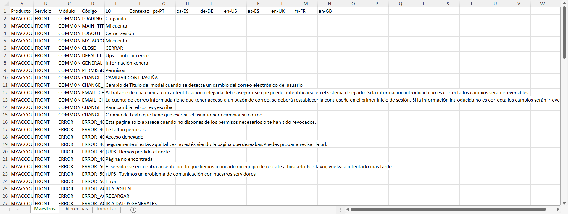Click the tab bar split handle dots
This screenshot has width=568, height=214.
click(340, 210)
